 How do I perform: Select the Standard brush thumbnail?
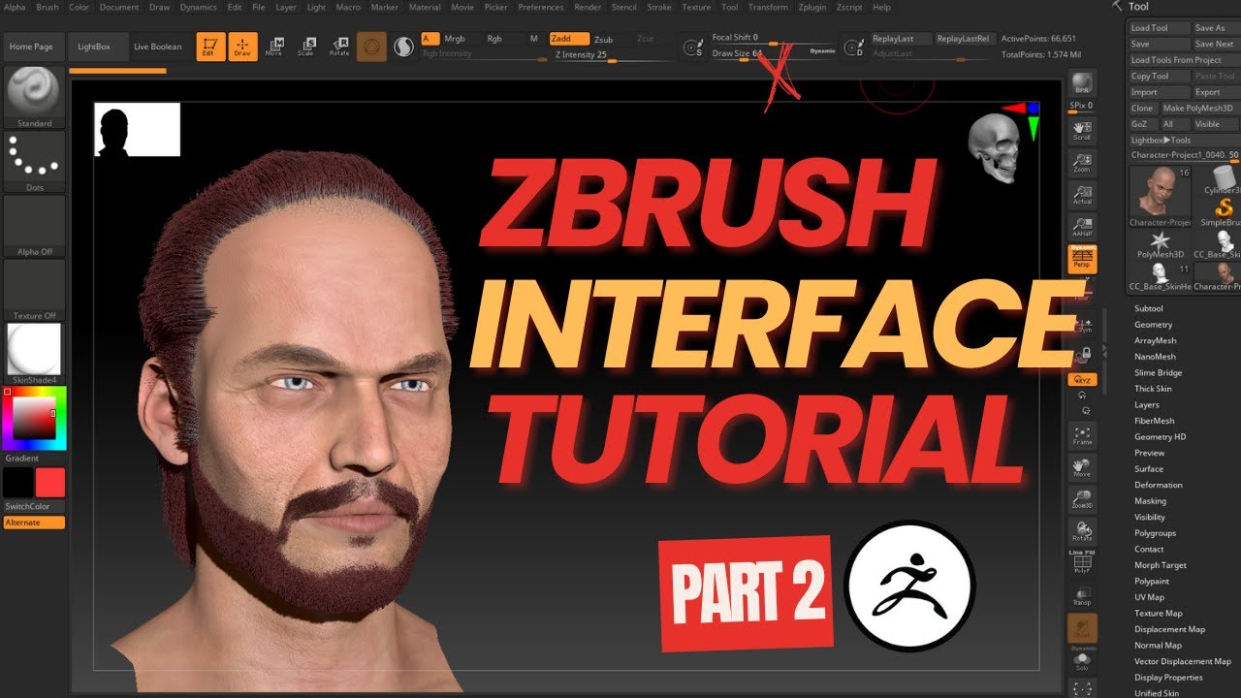click(34, 96)
